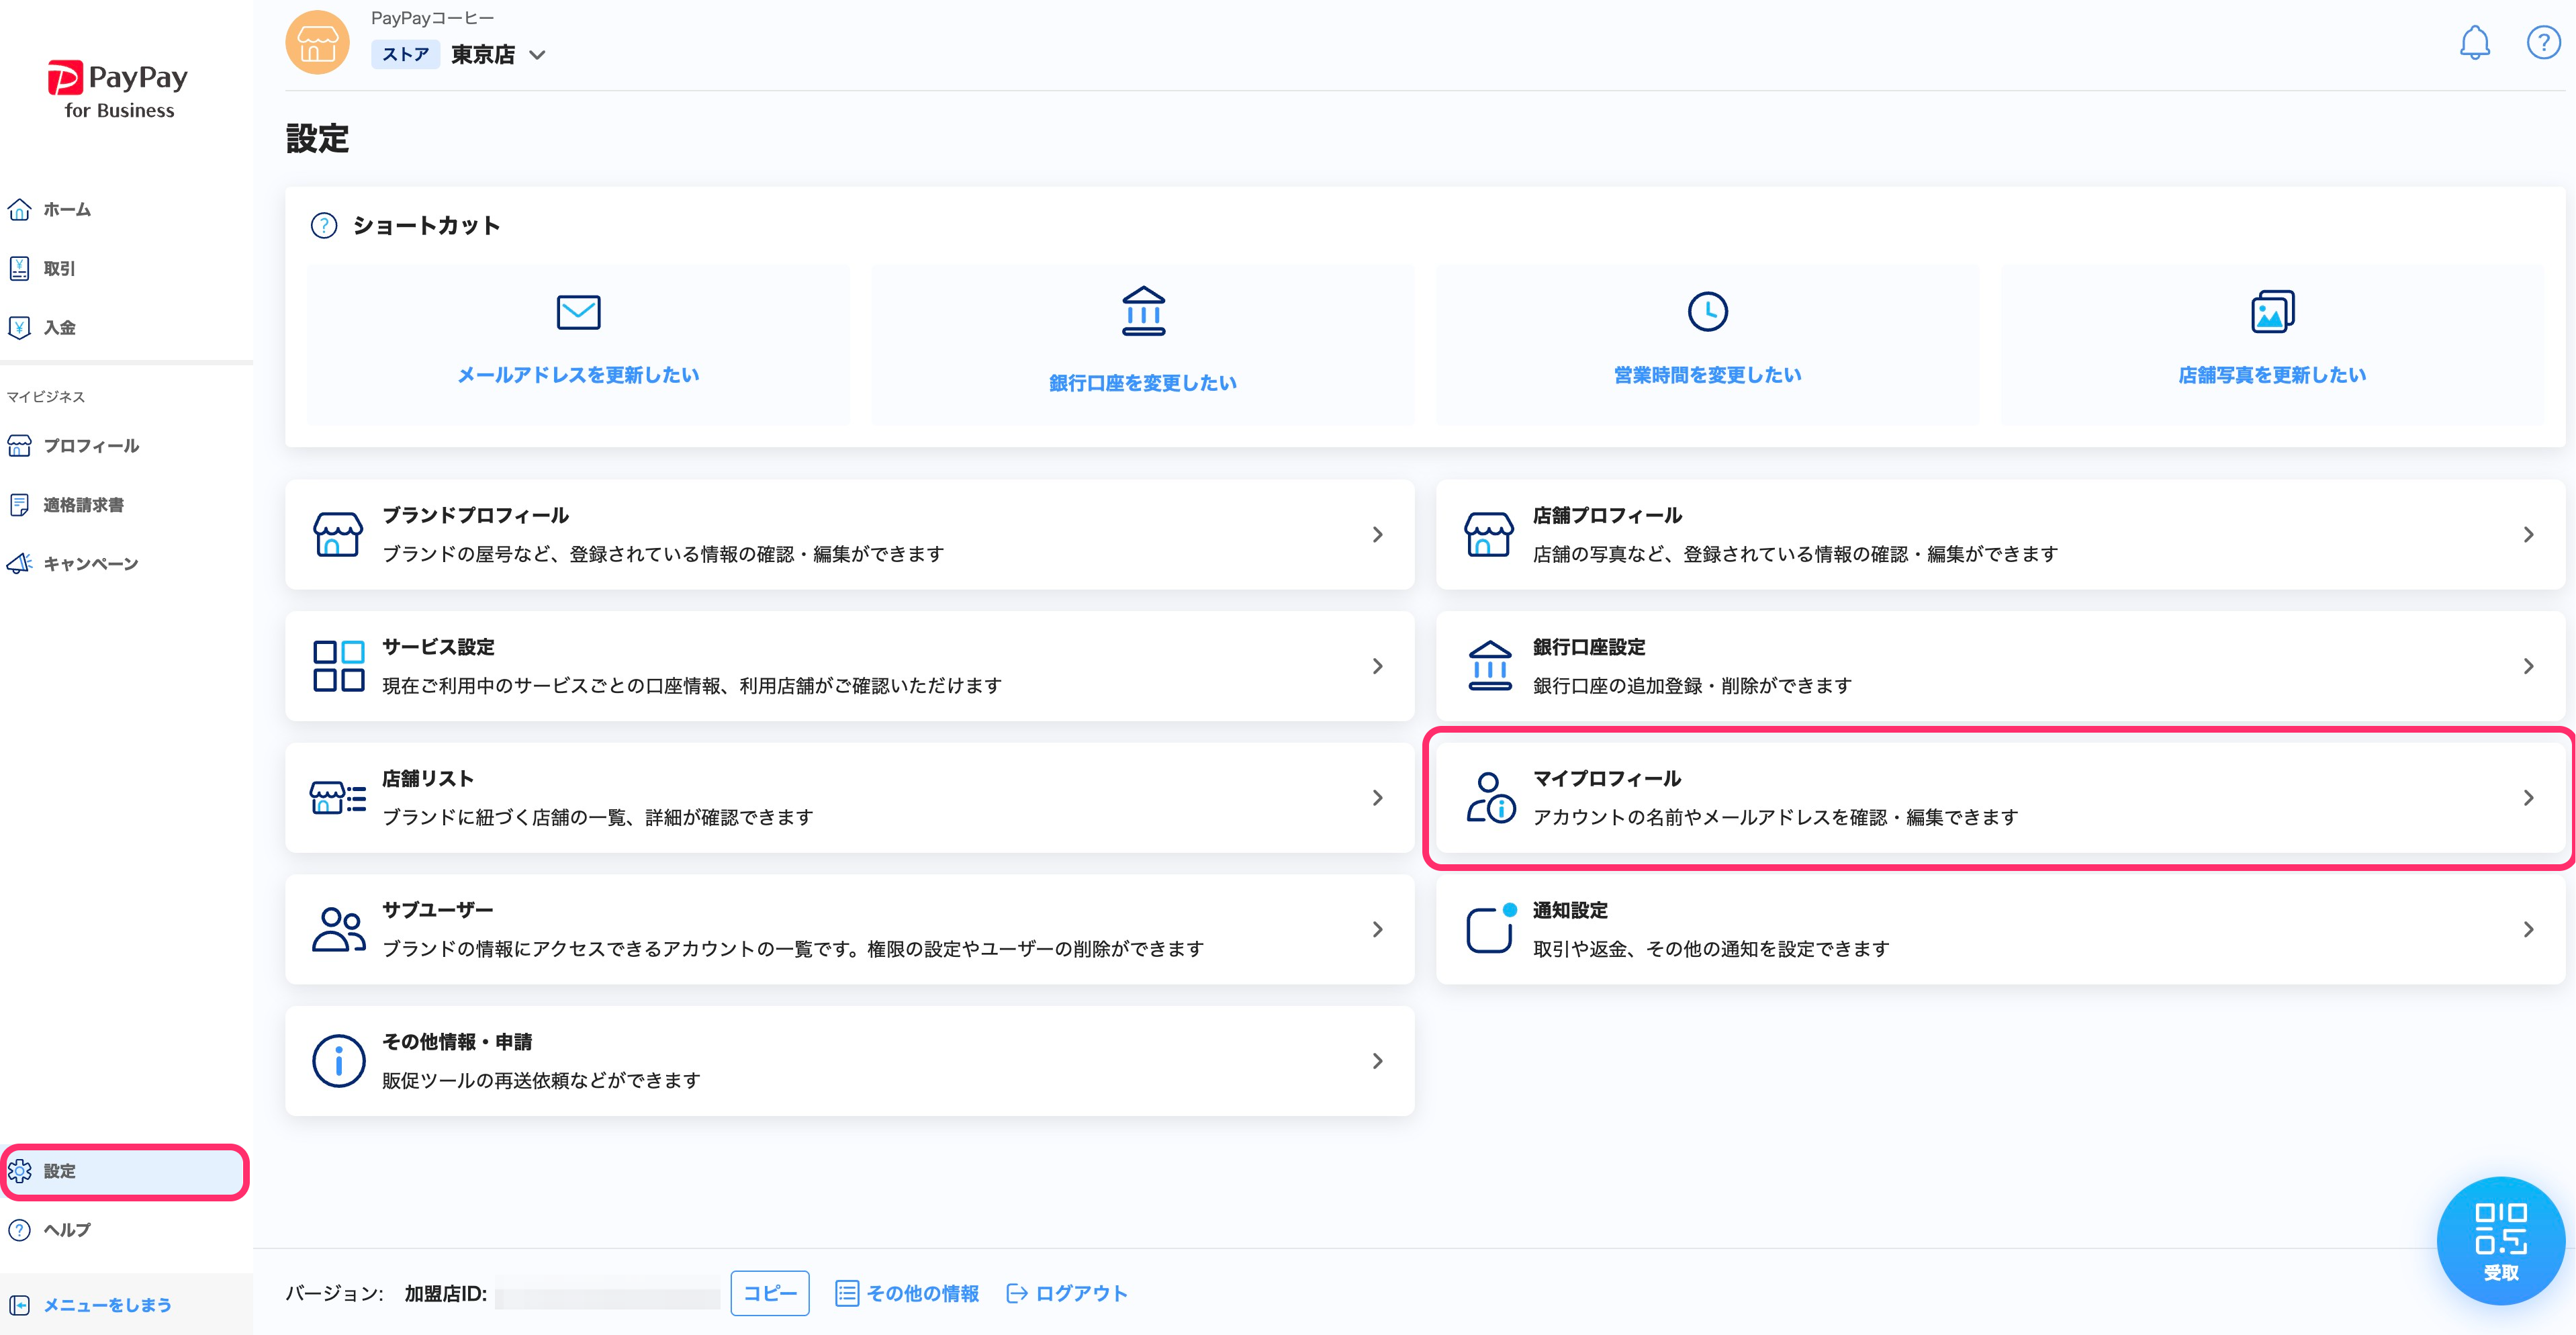Click メールアドレスを更新したい shortcut text
The width and height of the screenshot is (2576, 1335).
[x=578, y=375]
